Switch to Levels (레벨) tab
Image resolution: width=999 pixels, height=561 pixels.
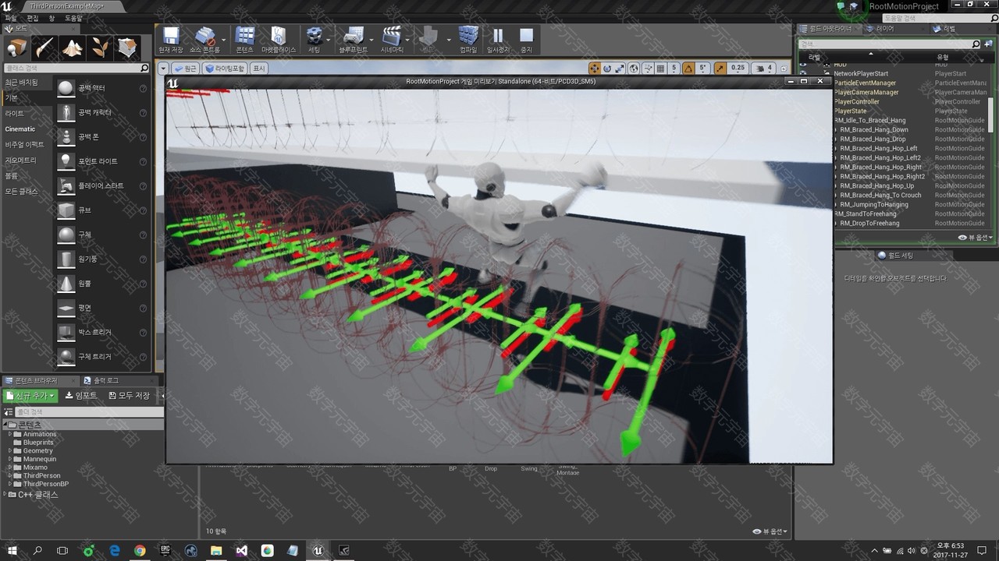[x=948, y=28]
